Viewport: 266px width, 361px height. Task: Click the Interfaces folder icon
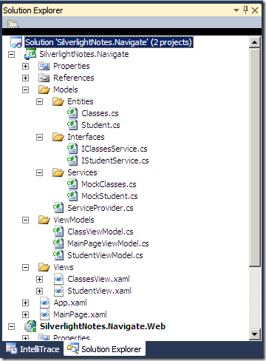58,137
